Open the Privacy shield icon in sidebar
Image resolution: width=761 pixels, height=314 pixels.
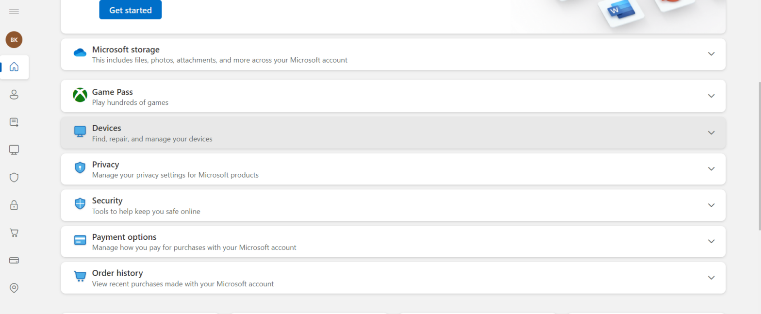(14, 178)
